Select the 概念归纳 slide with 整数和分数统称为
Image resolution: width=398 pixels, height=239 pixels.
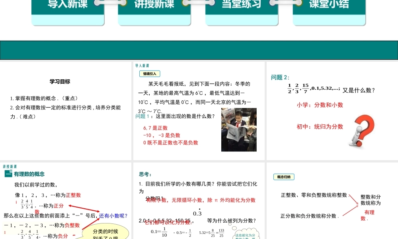332,201
